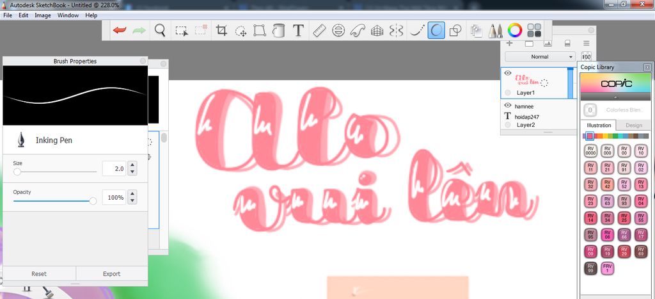Open the Perspective guide tool
Screen dimensions: 655x299
(377, 31)
